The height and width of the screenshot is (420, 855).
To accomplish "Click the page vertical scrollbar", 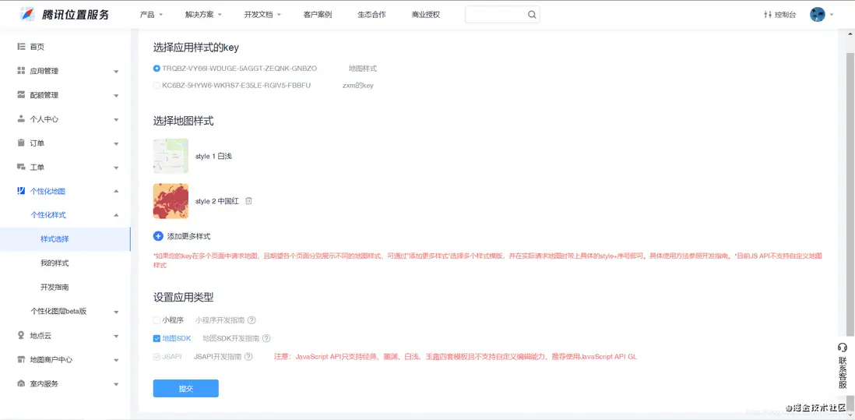I will (x=850, y=224).
